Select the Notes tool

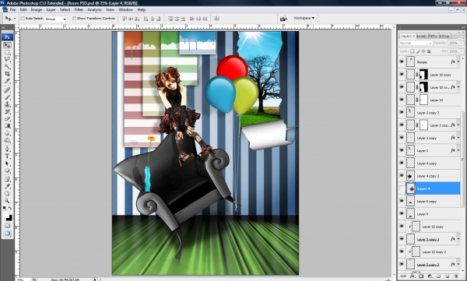pos(7,179)
